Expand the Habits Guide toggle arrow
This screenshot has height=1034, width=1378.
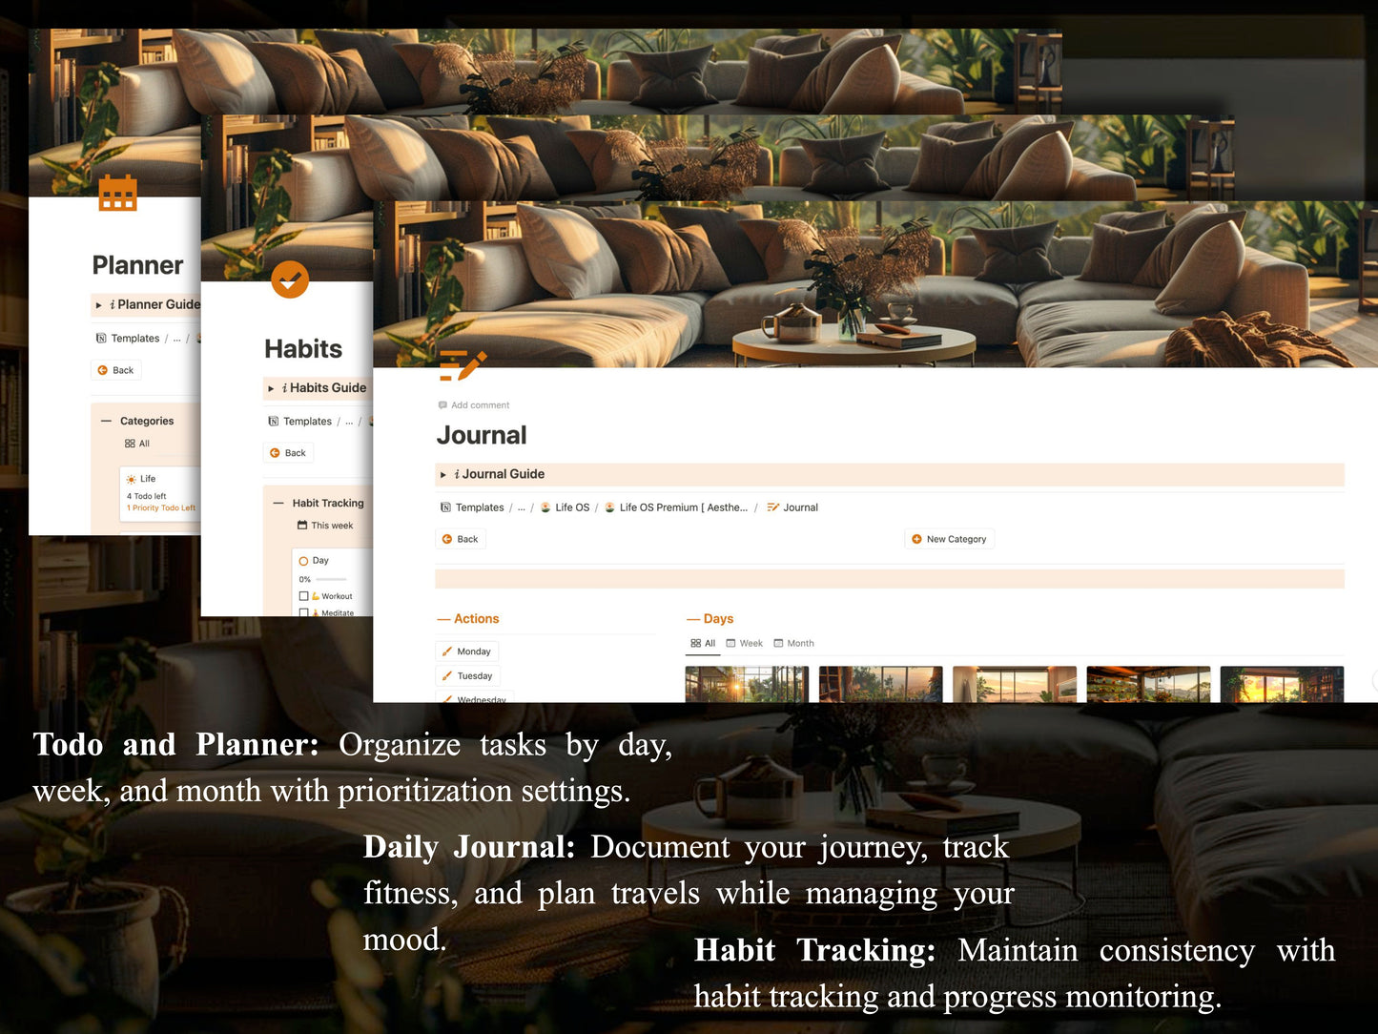tap(272, 388)
